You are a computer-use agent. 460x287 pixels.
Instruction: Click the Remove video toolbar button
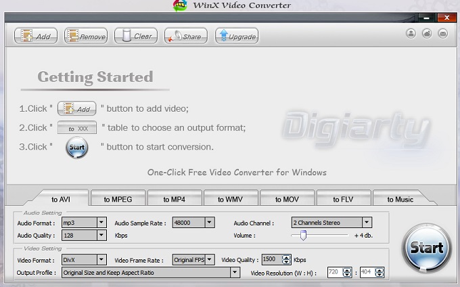86,36
